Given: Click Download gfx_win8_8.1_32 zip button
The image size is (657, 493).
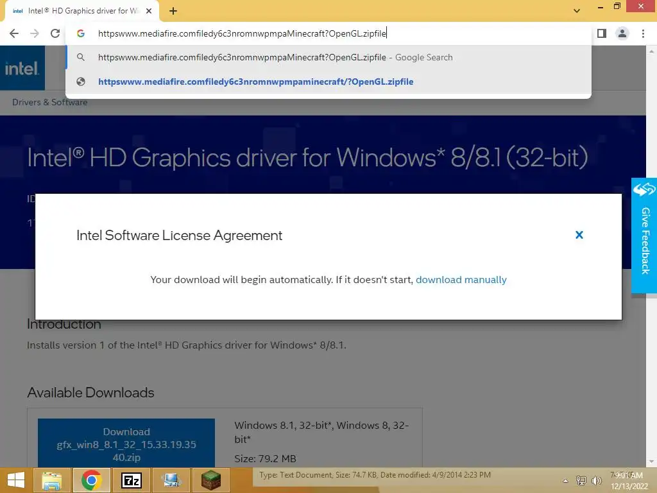Looking at the screenshot, I should (126, 443).
